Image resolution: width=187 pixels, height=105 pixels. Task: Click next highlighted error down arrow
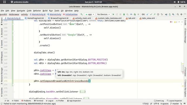tap(182, 22)
